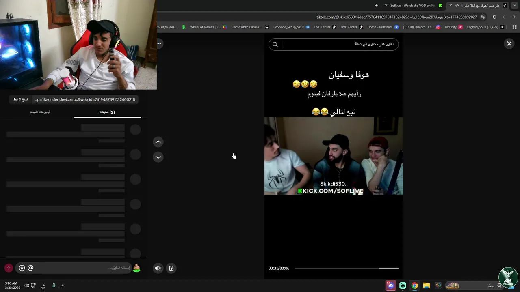Open all bookmarks grid icon
Screen dimensions: 520x292
tap(514, 27)
